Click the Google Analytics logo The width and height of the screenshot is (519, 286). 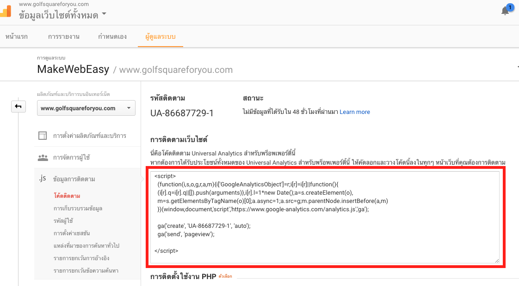pyautogui.click(x=6, y=12)
